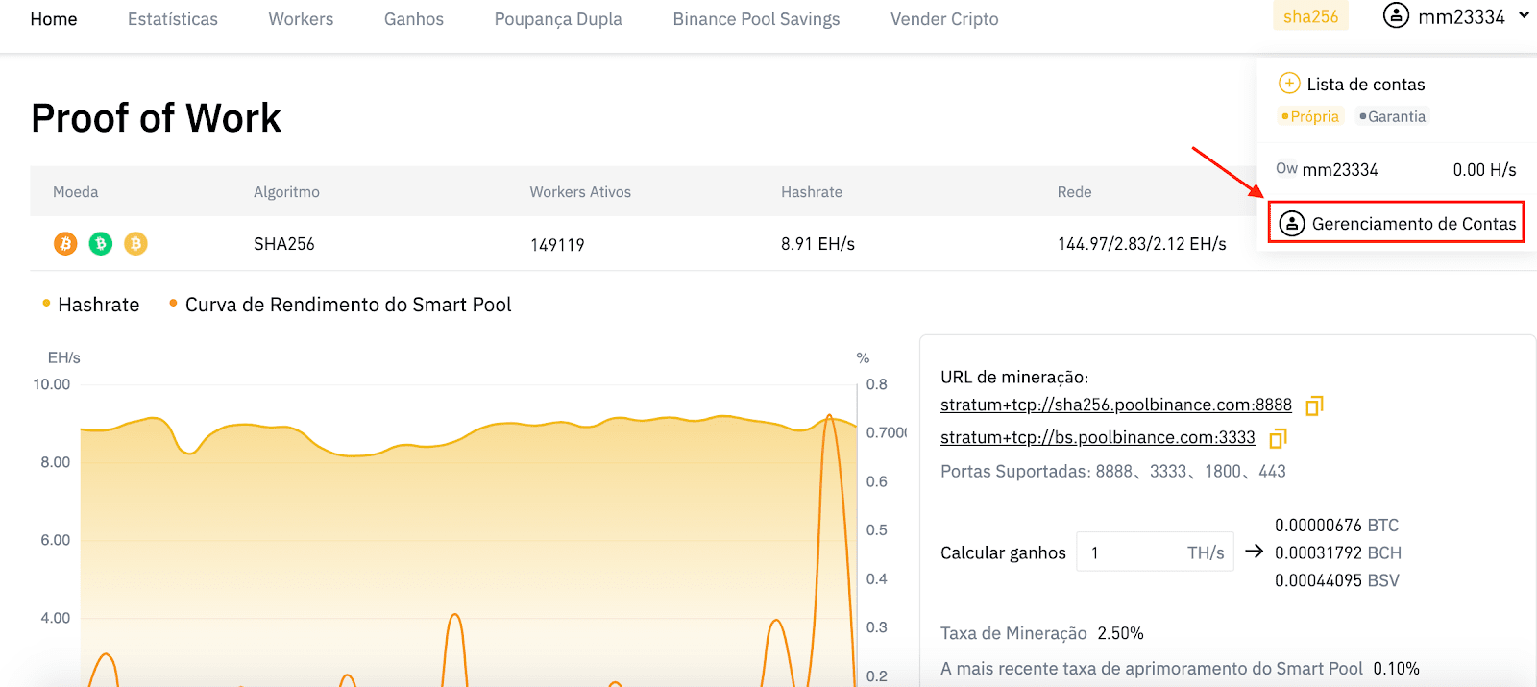Click the 0.00031792 BCH earnings value
1537x687 pixels.
point(1338,553)
